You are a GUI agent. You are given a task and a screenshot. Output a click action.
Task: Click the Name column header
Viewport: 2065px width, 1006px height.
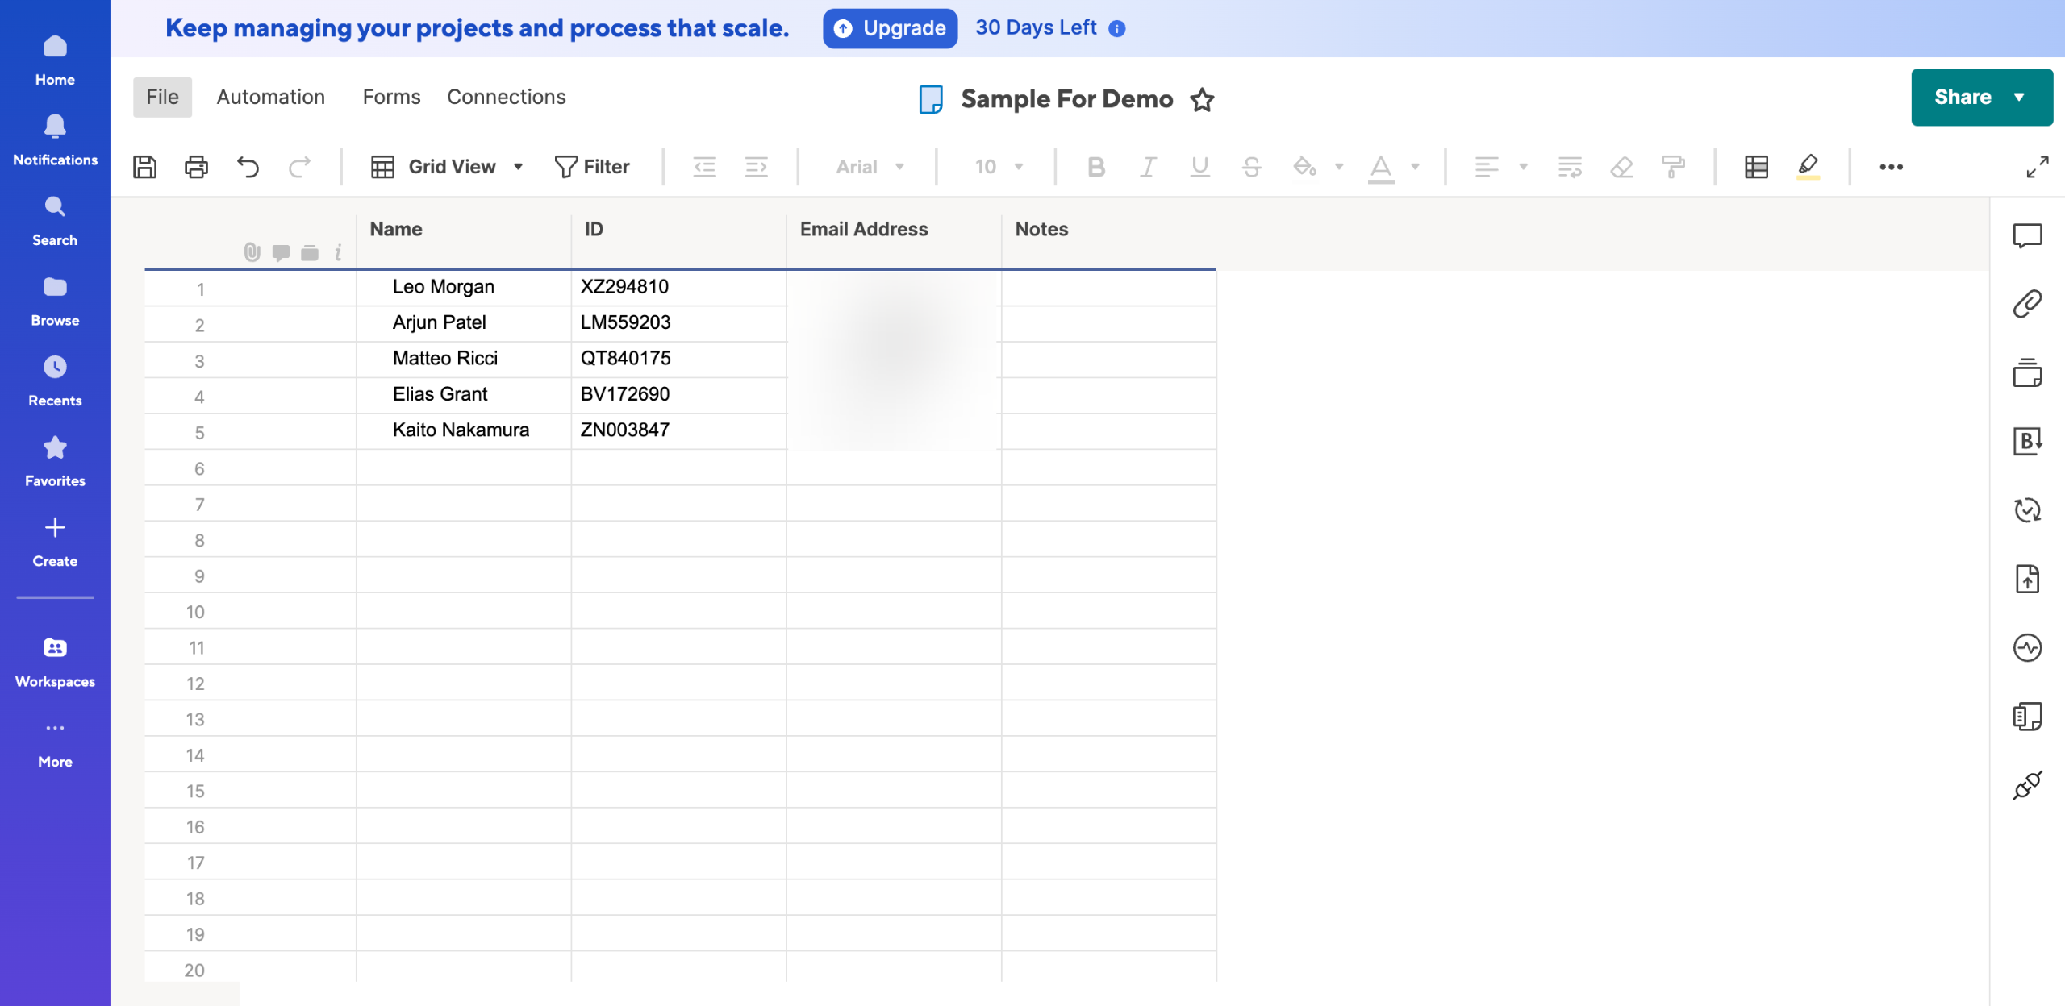tap(464, 240)
